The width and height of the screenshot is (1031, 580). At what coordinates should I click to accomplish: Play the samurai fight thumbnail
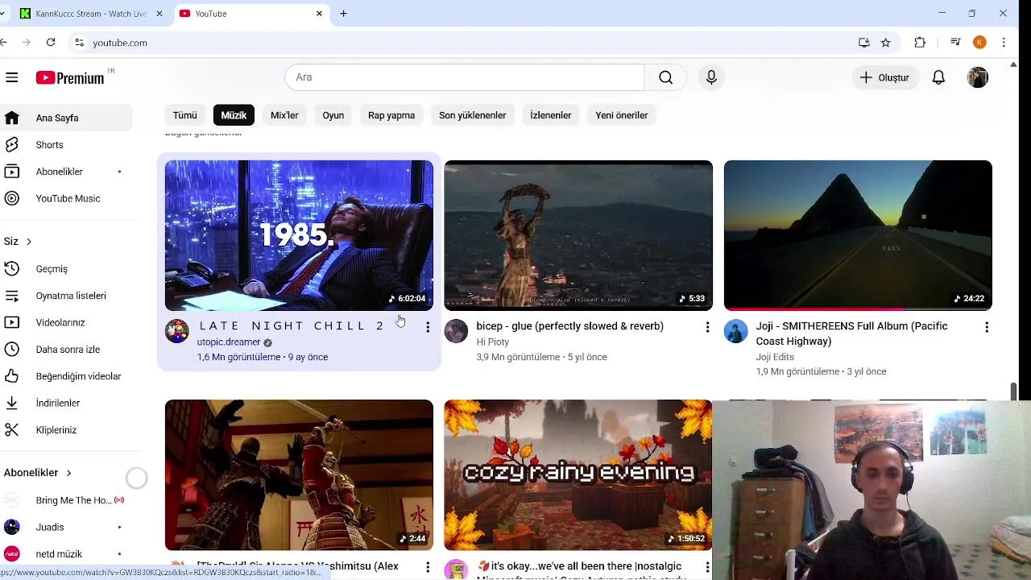point(299,475)
